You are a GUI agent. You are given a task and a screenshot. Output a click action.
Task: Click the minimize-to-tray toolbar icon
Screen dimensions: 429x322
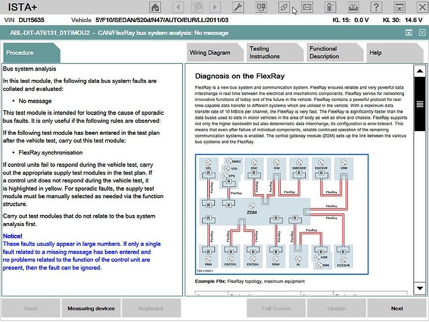click(x=399, y=7)
